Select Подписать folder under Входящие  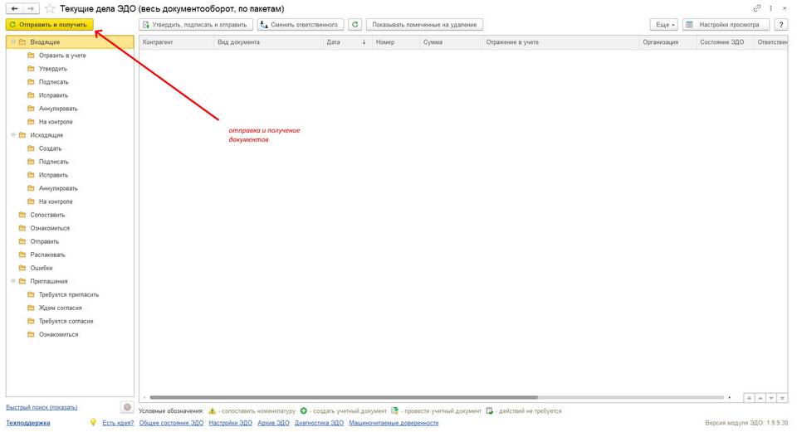tap(53, 82)
